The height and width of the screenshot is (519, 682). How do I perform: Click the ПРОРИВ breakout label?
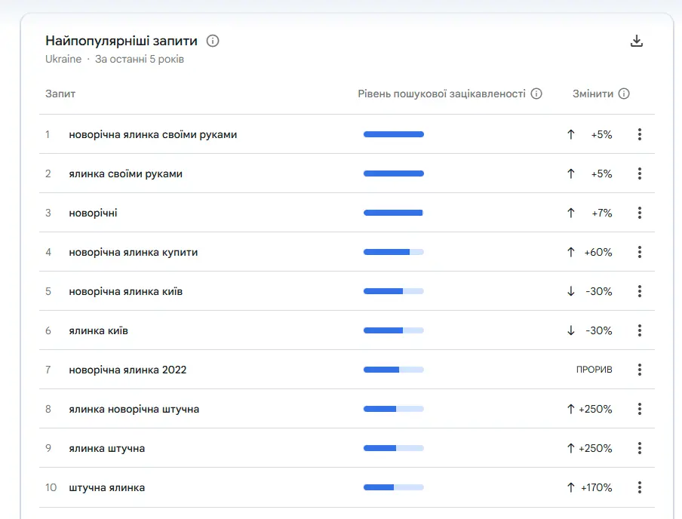pos(595,370)
